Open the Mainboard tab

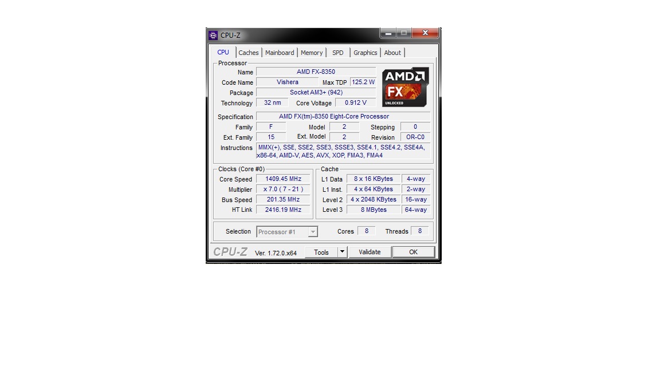280,53
